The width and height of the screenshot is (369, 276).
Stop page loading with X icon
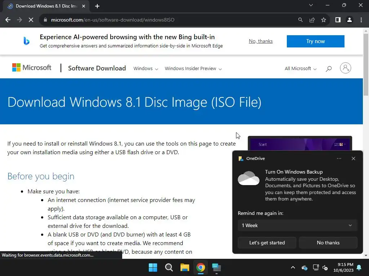pos(31,20)
